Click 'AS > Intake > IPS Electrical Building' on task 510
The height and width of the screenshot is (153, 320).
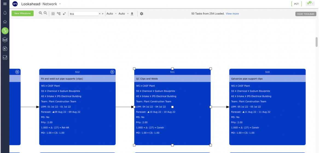(x=251, y=96)
